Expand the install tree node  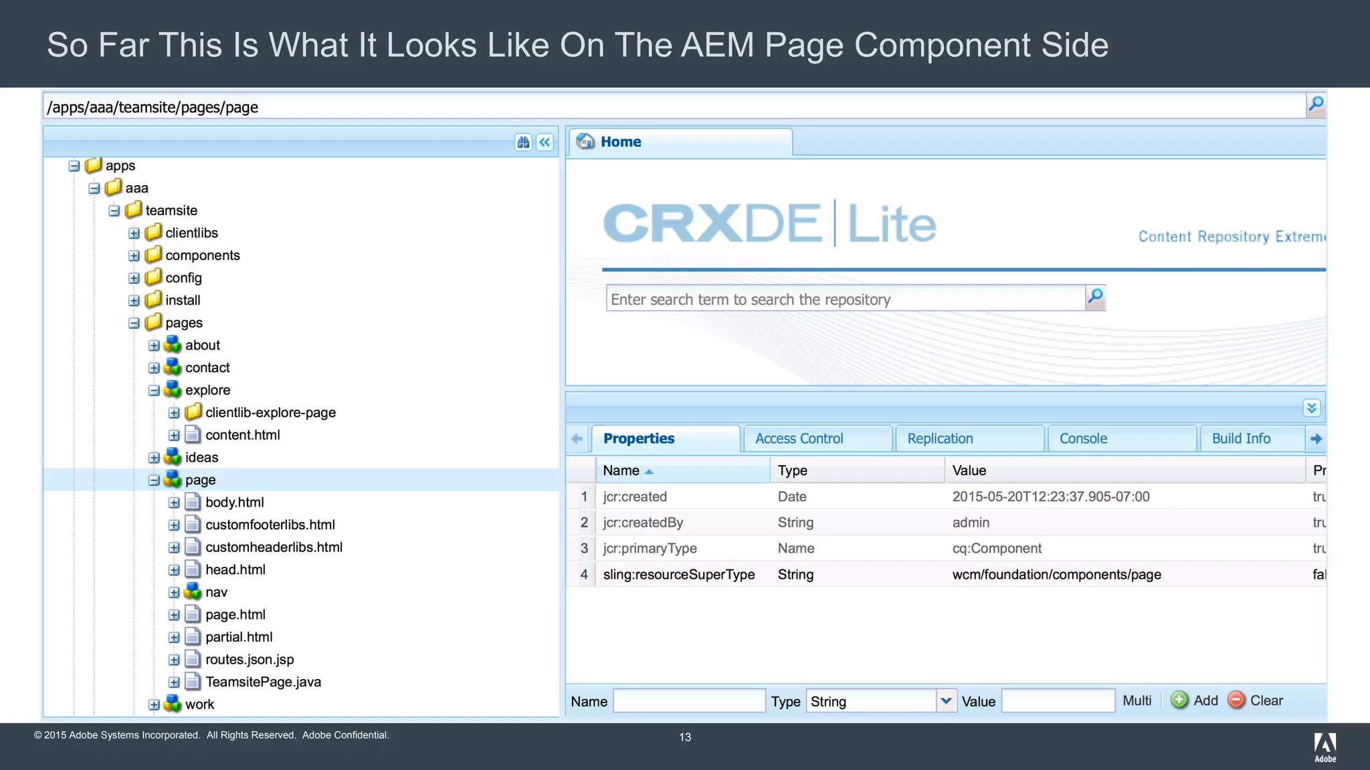(x=134, y=301)
